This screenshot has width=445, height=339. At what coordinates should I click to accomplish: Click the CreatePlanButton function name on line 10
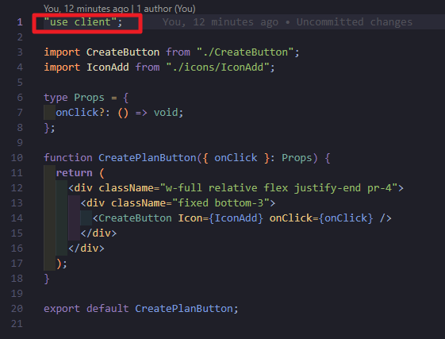click(148, 158)
